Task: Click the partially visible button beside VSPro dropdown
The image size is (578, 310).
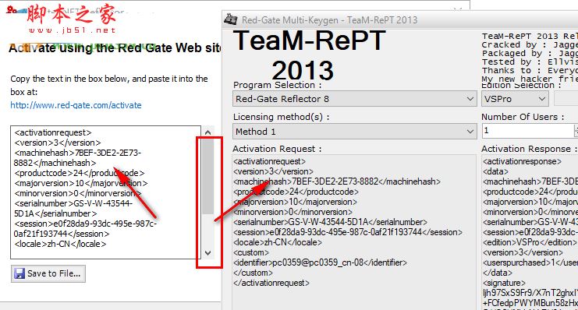Action: click(566, 99)
